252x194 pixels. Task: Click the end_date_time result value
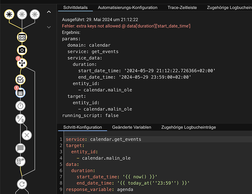(x=155, y=77)
